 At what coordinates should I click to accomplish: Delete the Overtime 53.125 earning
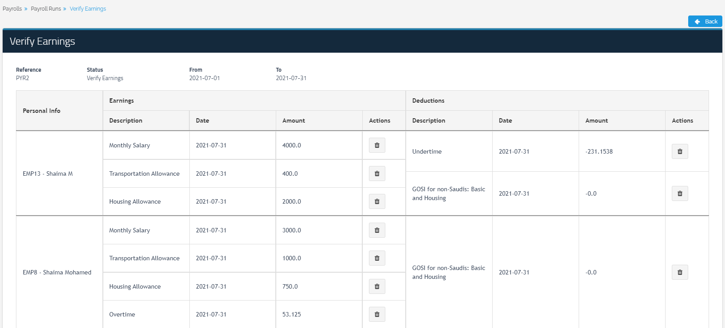click(x=377, y=314)
